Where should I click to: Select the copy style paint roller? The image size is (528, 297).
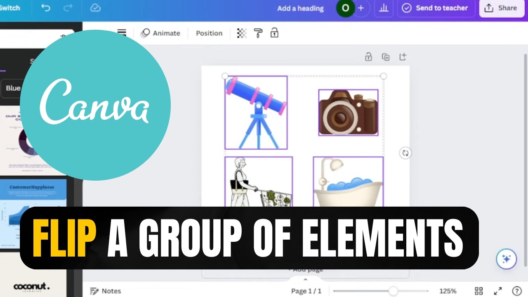coord(258,33)
